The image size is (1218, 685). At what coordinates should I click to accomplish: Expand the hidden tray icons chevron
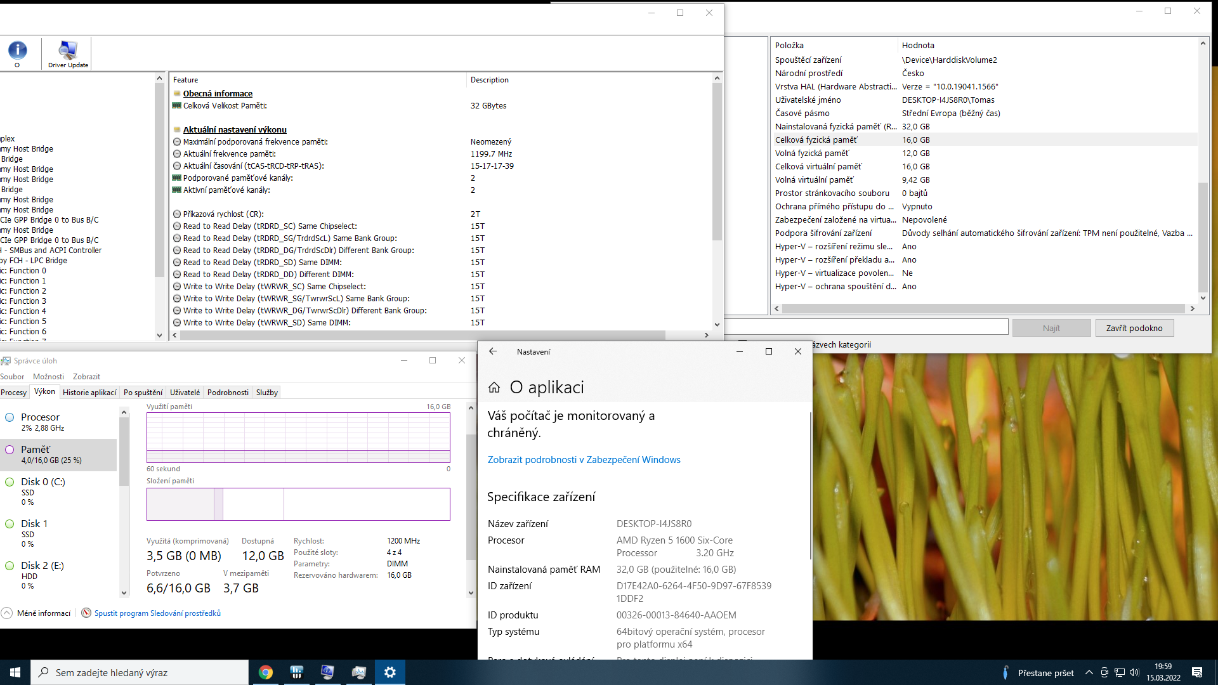coord(1089,672)
